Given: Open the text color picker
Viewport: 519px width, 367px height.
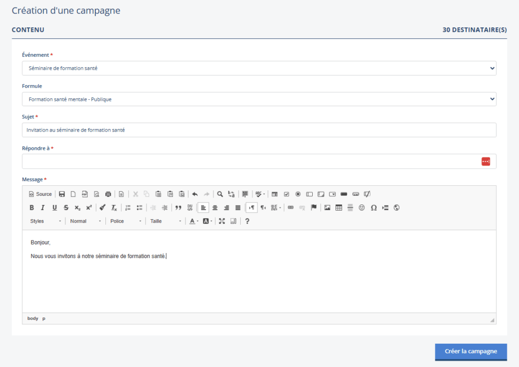Looking at the screenshot, I should click(194, 221).
